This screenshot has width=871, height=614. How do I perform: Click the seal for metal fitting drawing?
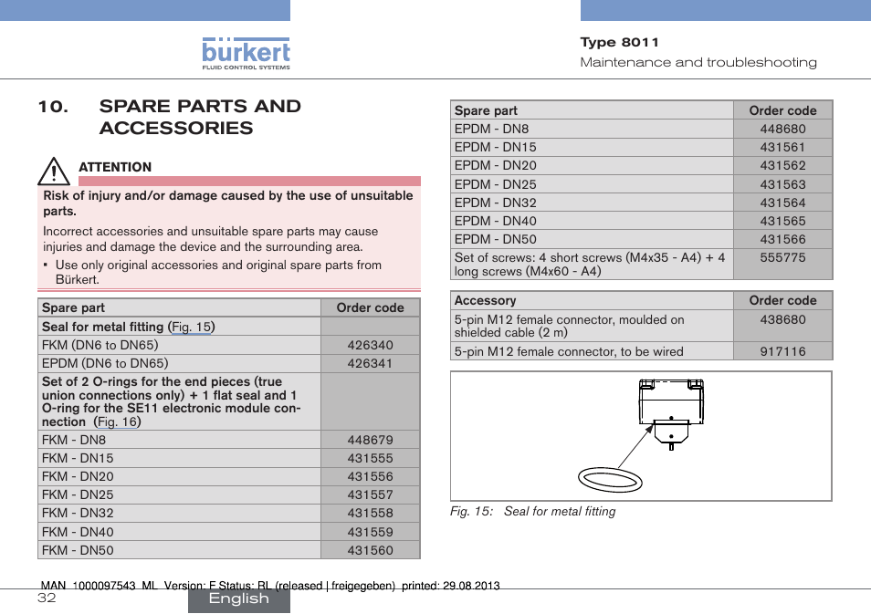(x=641, y=436)
